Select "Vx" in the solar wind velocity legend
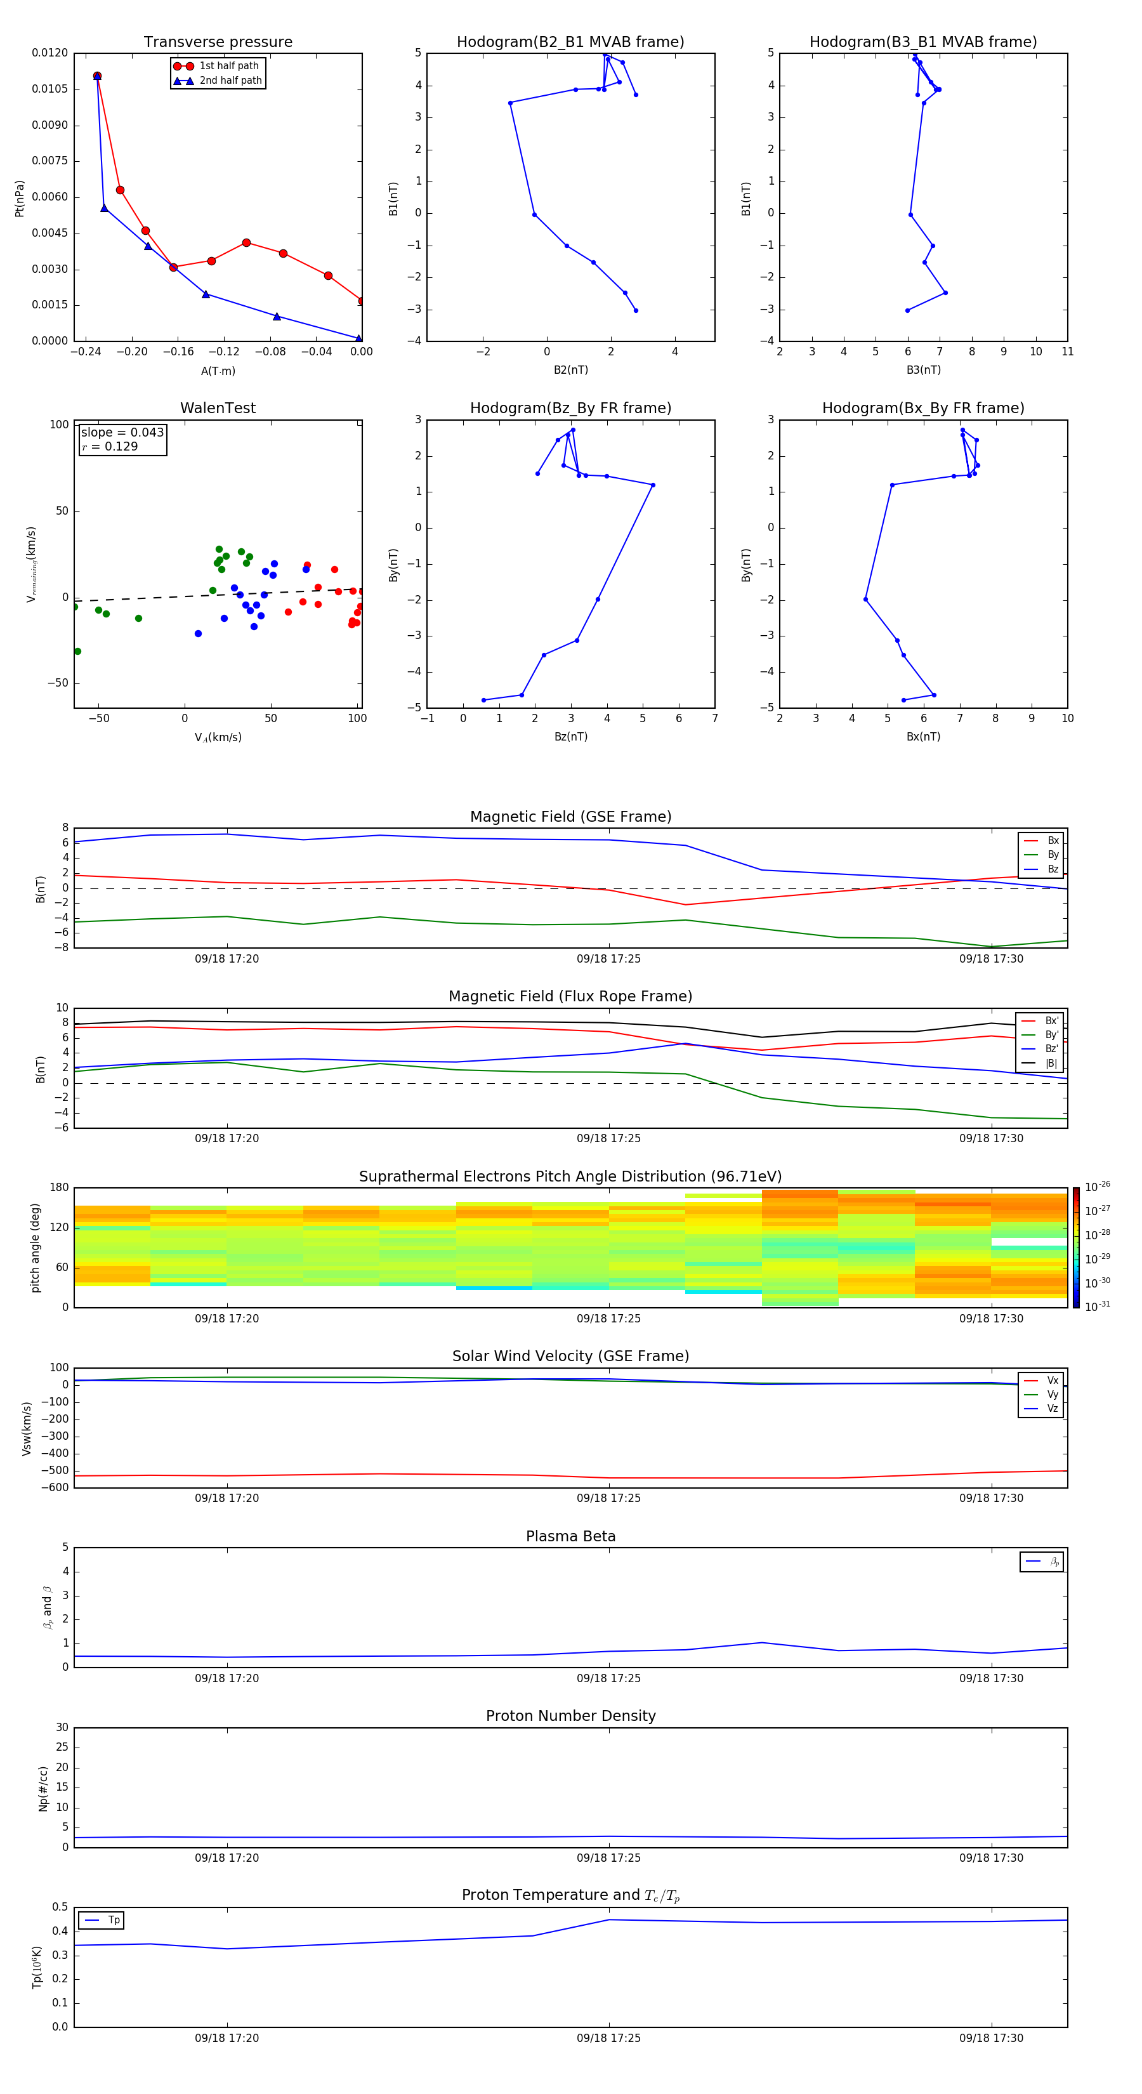The width and height of the screenshot is (1142, 2094). coord(1041,1381)
